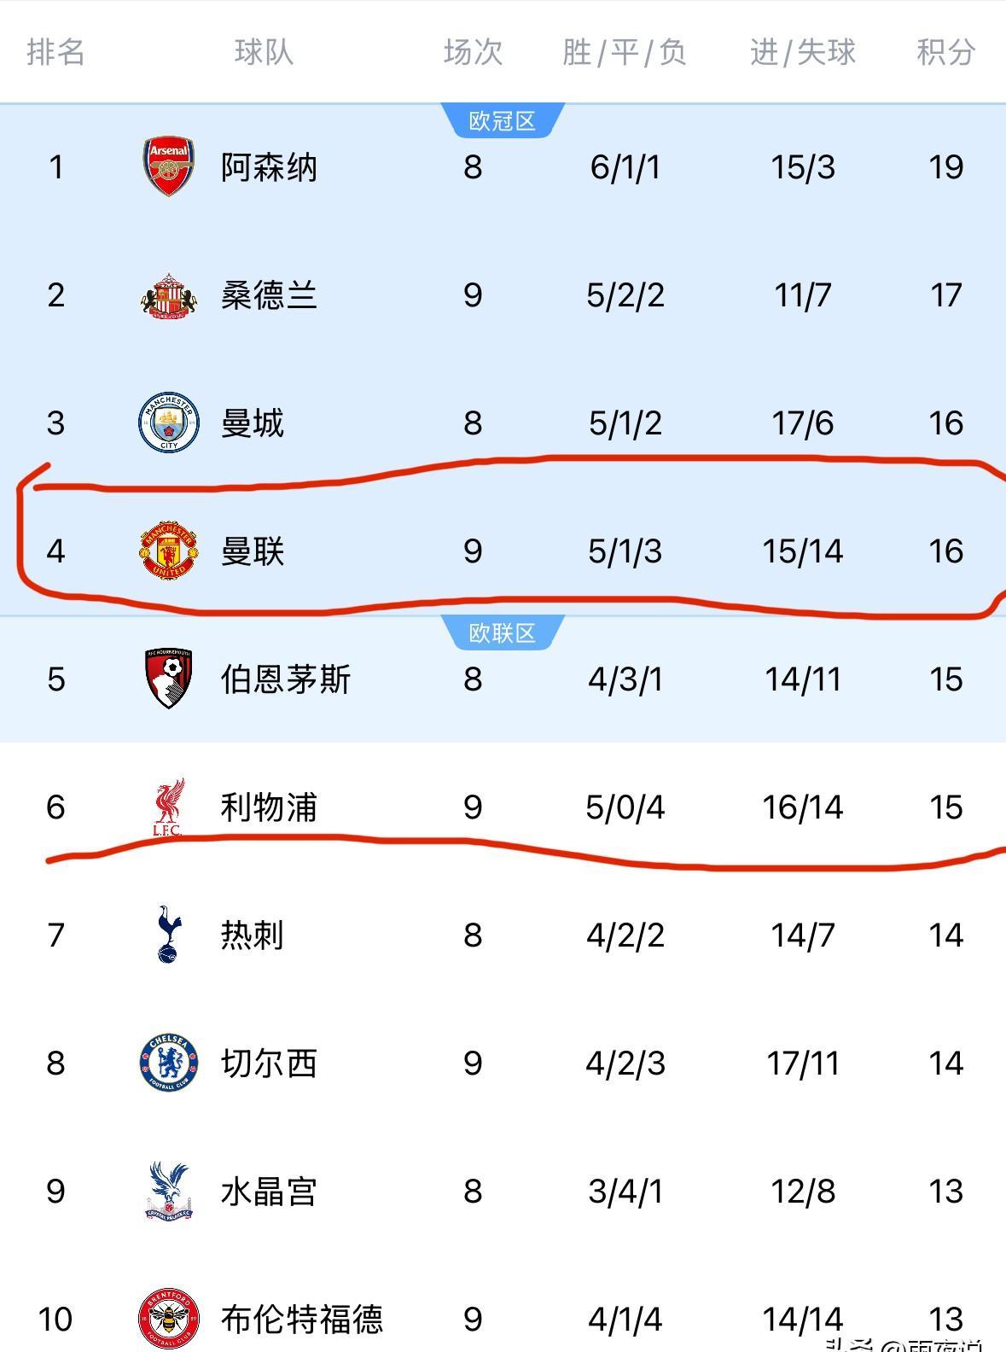This screenshot has height=1352, width=1006.
Task: Tap the 进/失球 column header
Action: 803,52
